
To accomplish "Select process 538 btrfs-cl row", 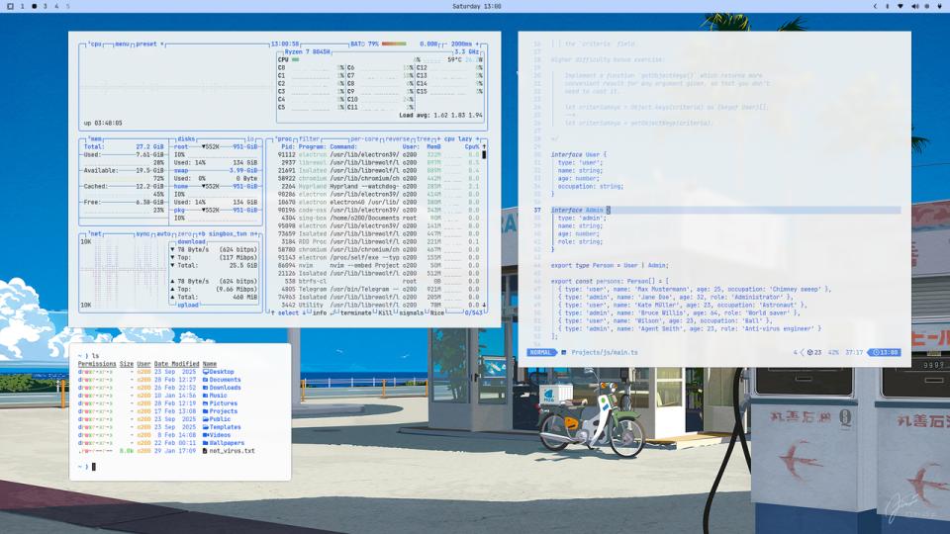I will tap(379, 281).
